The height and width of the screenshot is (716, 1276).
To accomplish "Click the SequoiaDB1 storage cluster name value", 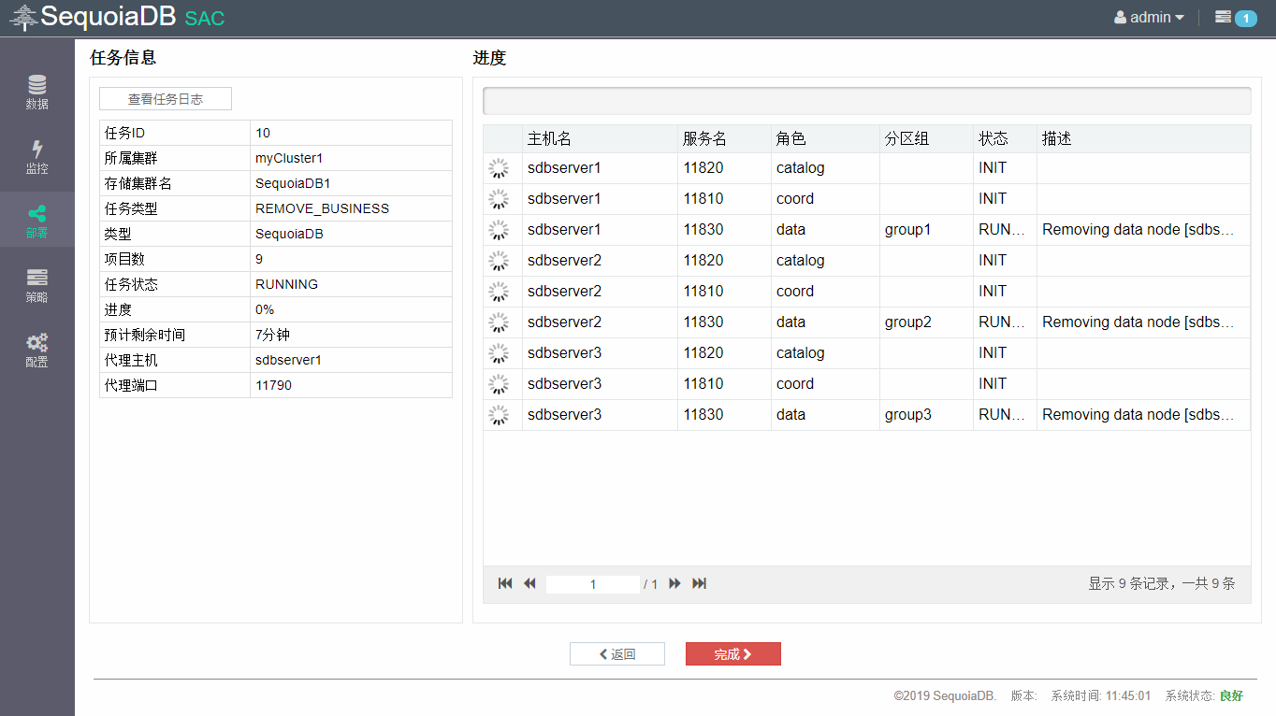I will 293,183.
